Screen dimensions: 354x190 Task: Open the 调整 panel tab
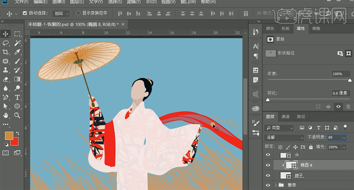(x=316, y=29)
